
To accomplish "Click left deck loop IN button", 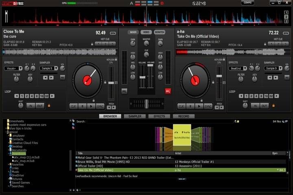I will (x=31, y=106).
